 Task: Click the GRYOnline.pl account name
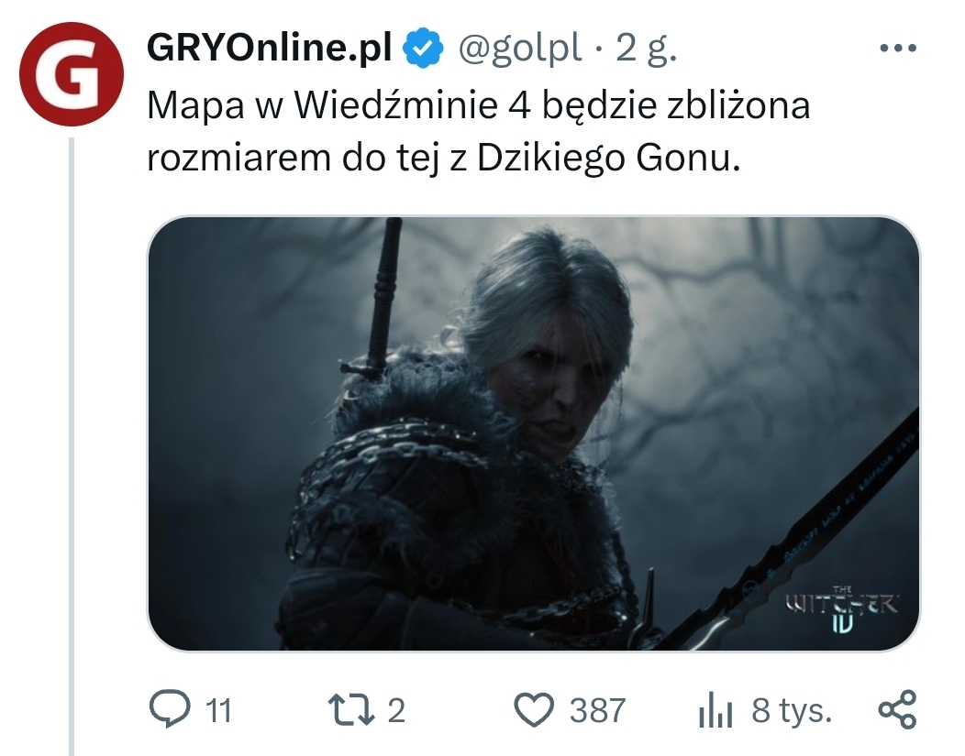270,48
